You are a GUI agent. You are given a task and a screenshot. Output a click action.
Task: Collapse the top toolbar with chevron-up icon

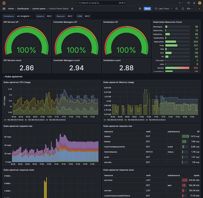[x=199, y=9]
